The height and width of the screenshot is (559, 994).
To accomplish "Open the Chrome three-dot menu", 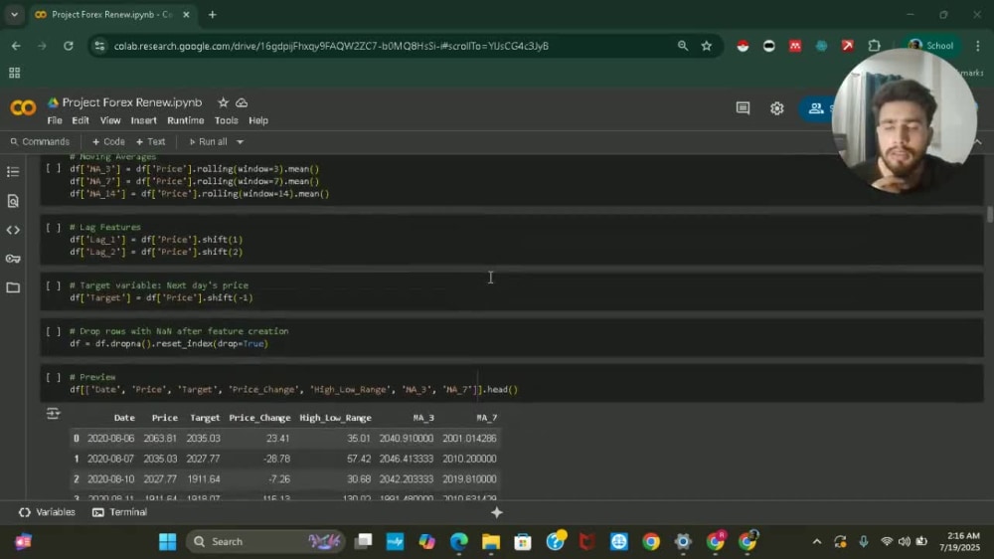I will click(978, 46).
